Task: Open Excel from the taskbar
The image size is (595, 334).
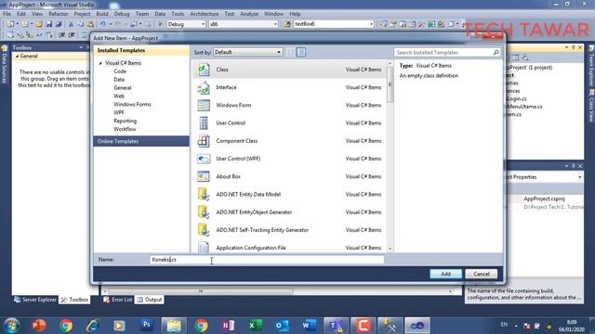Action: [x=256, y=325]
